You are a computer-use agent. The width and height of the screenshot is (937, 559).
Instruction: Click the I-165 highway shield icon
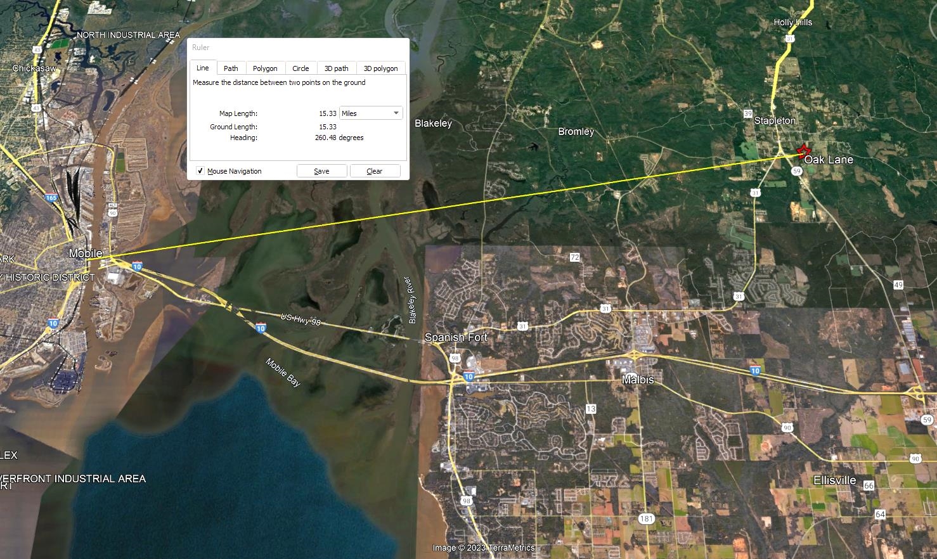51,198
